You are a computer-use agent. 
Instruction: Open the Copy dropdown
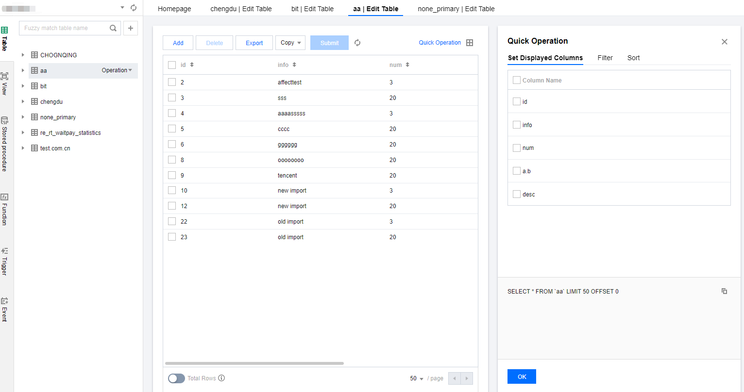(290, 43)
